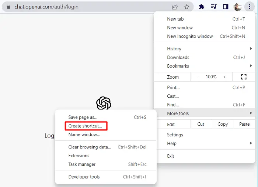This screenshot has height=187, width=258.
Task: Select Name window... in the submenu
Action: (x=106, y=134)
